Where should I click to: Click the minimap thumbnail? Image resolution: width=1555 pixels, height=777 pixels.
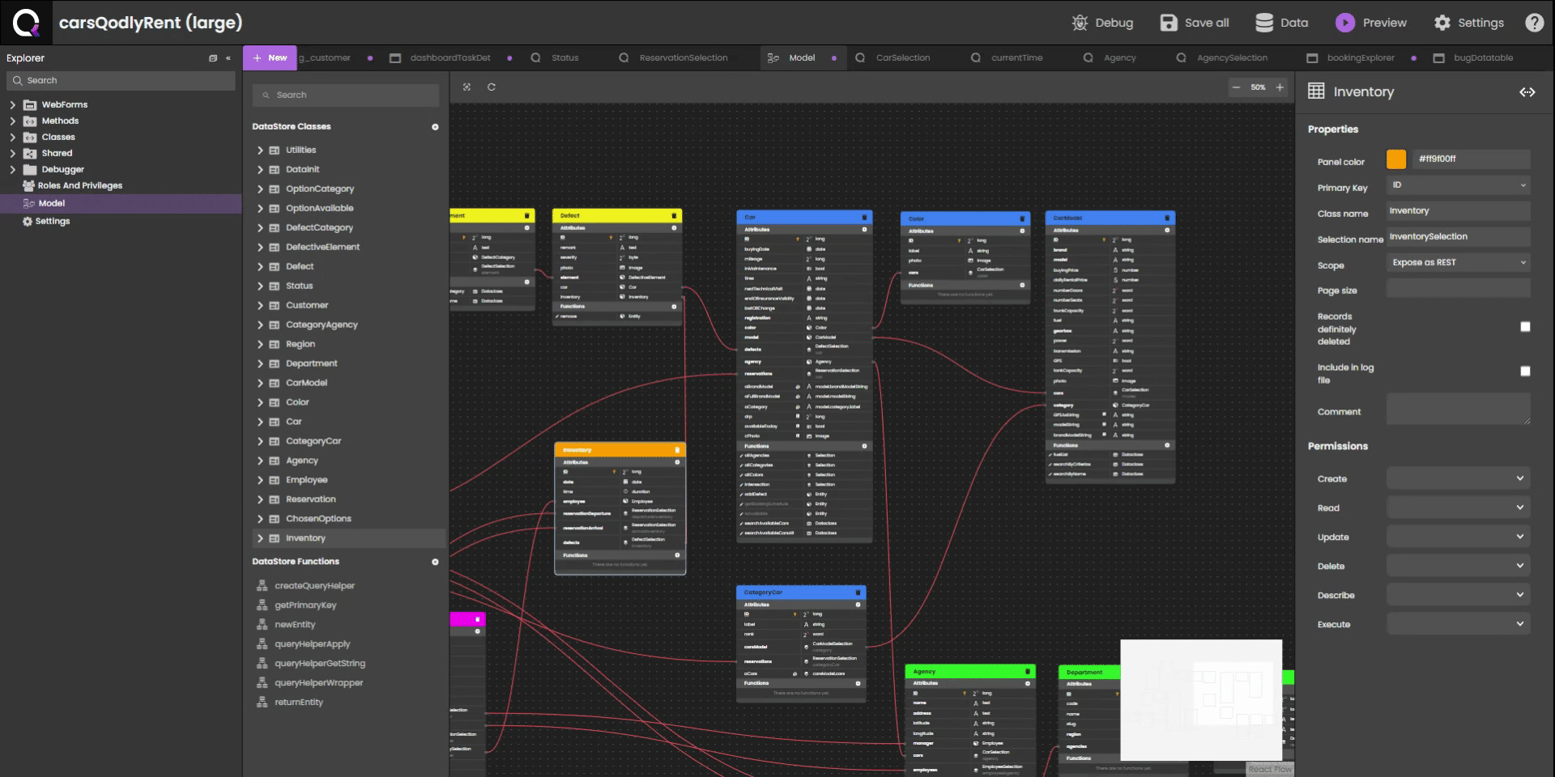(1201, 700)
